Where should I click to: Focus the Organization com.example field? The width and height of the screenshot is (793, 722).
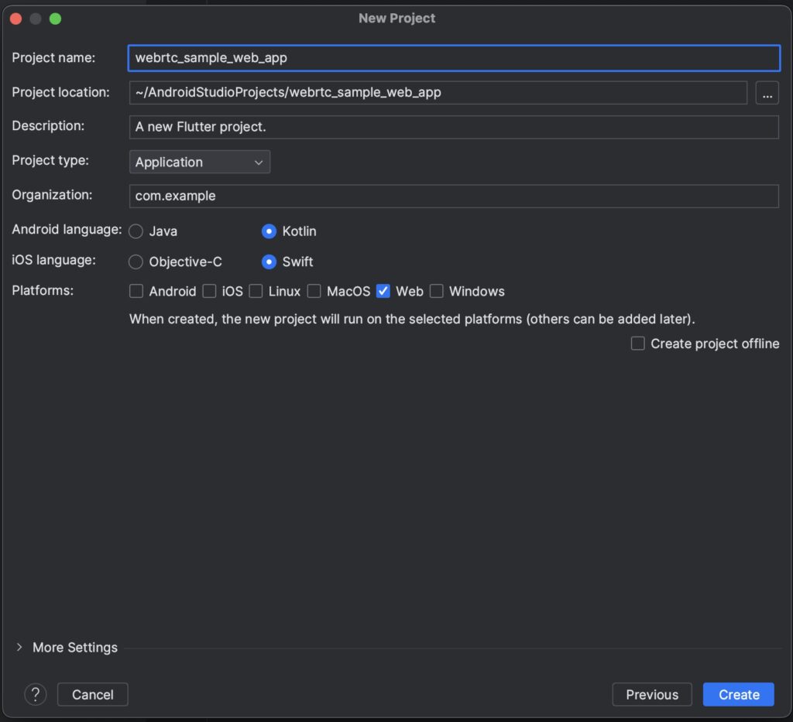point(454,196)
